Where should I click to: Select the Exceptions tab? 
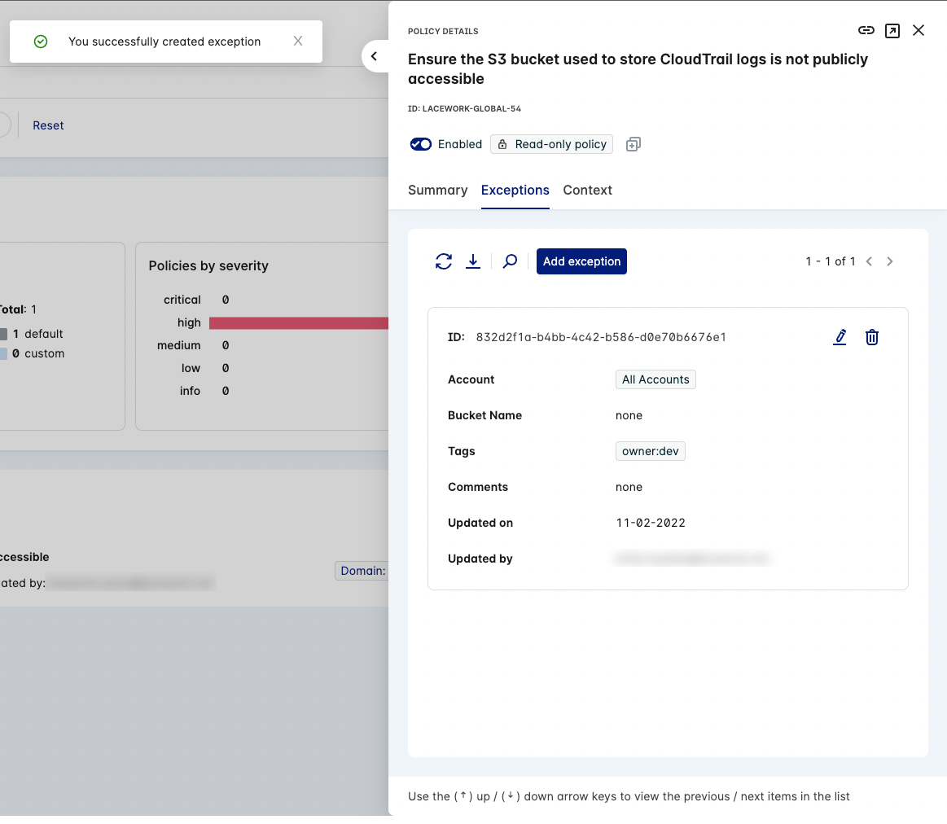(x=515, y=190)
